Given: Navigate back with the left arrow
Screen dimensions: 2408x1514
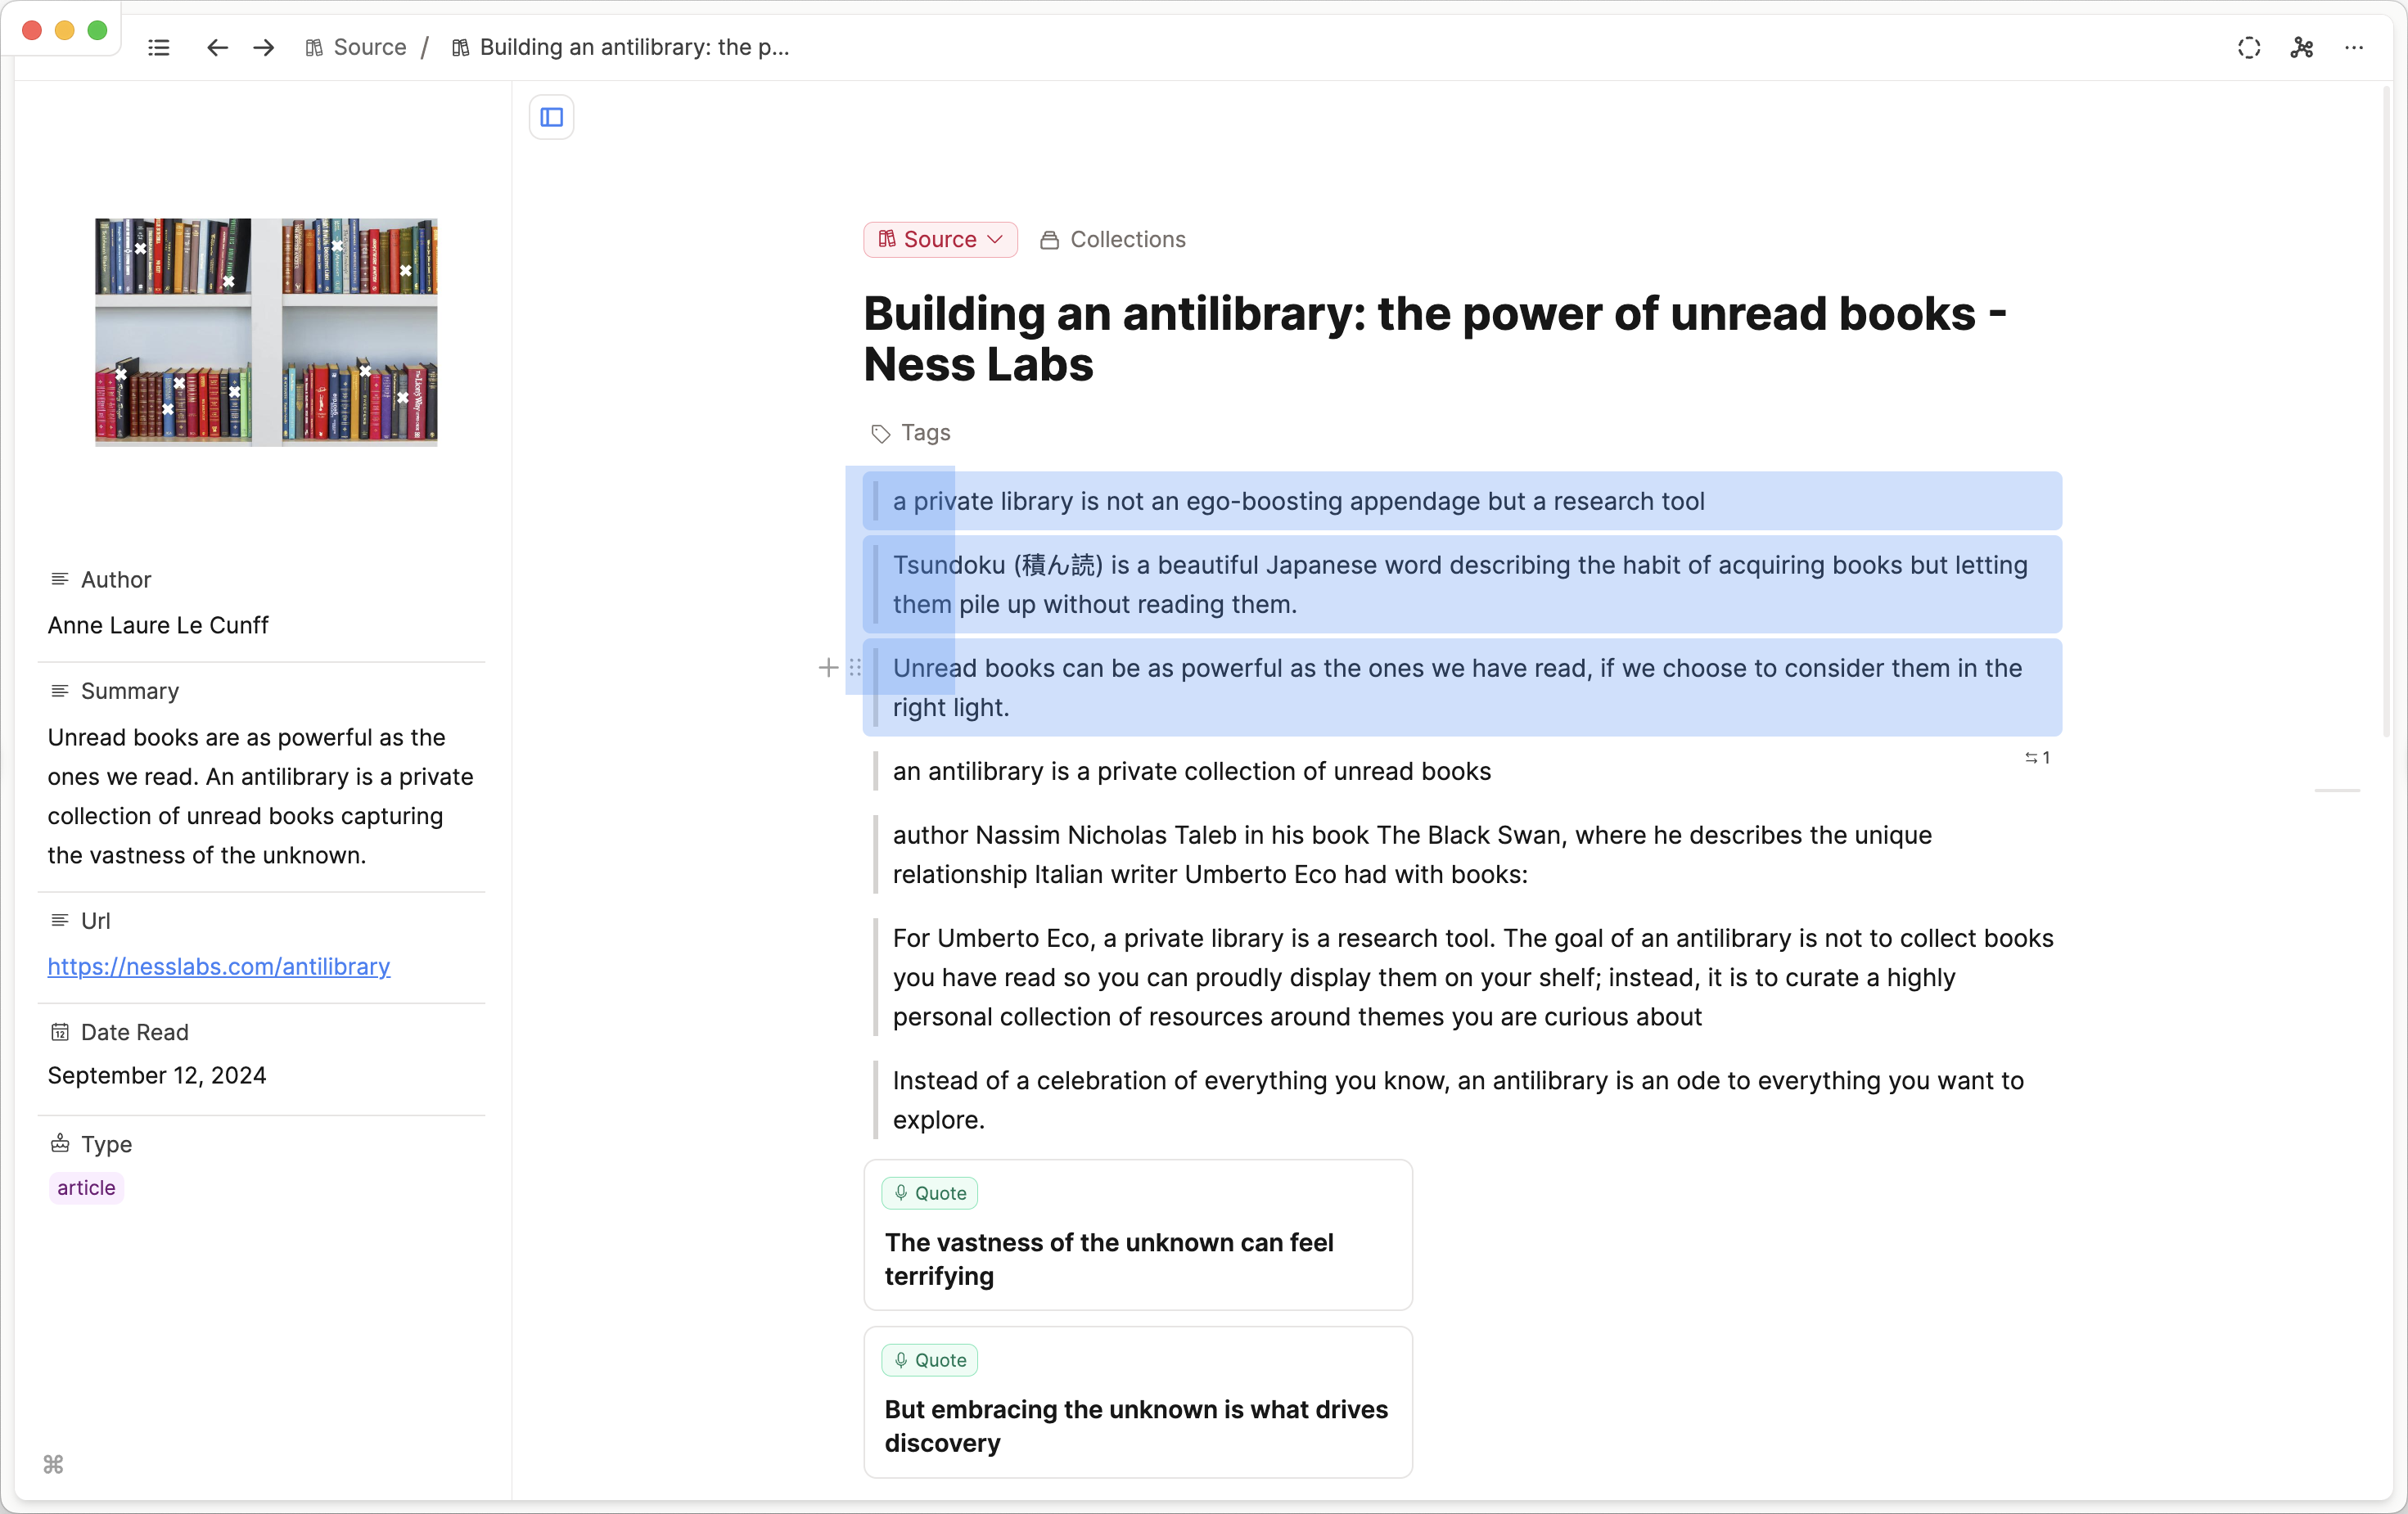Looking at the screenshot, I should pos(217,47).
